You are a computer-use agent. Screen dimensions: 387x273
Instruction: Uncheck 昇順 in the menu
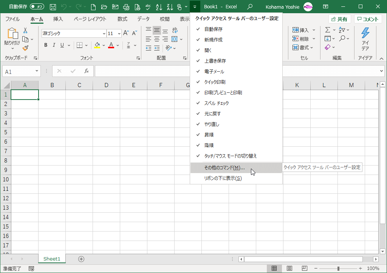(x=236, y=135)
